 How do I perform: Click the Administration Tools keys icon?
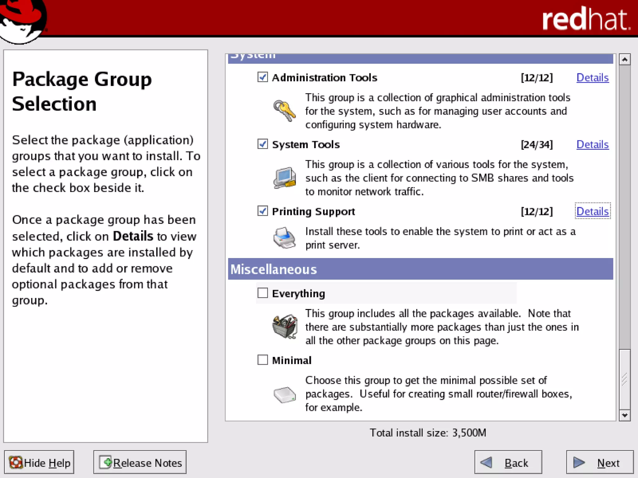click(x=284, y=110)
